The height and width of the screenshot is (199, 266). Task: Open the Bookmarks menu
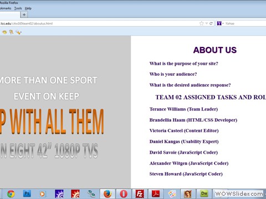[6, 8]
